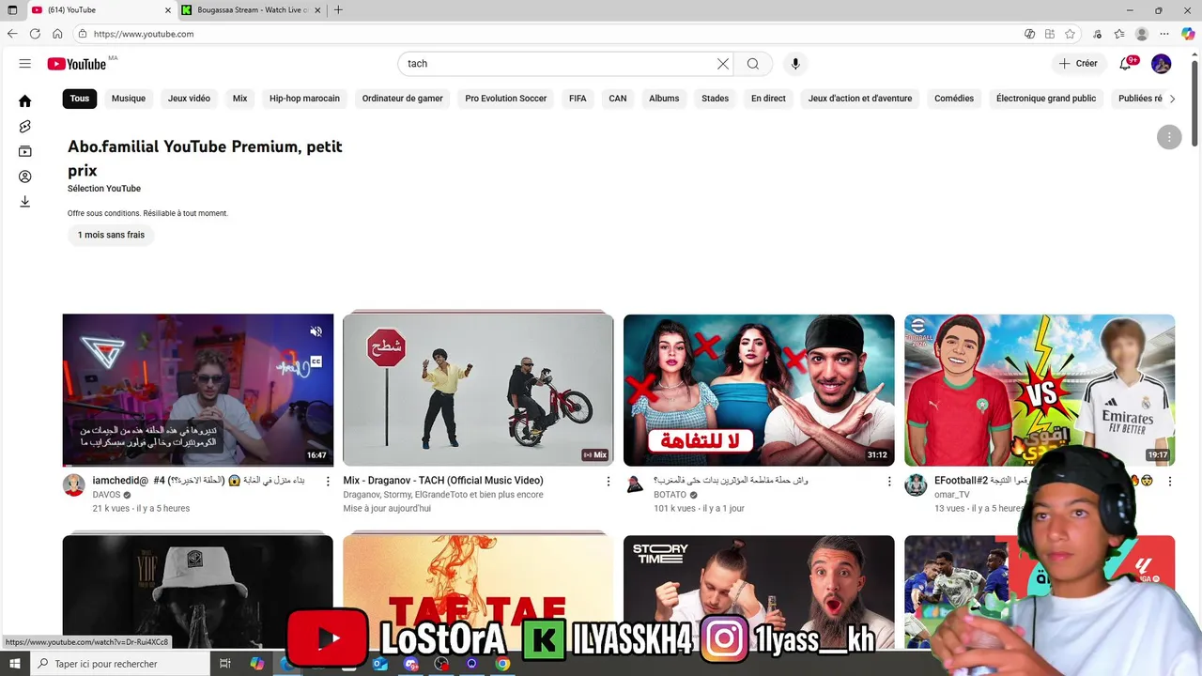Unmute the DAVOS preview video

coord(316,331)
